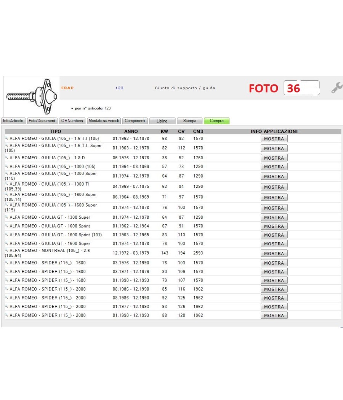Click the FOTO number field showing 36

point(301,88)
